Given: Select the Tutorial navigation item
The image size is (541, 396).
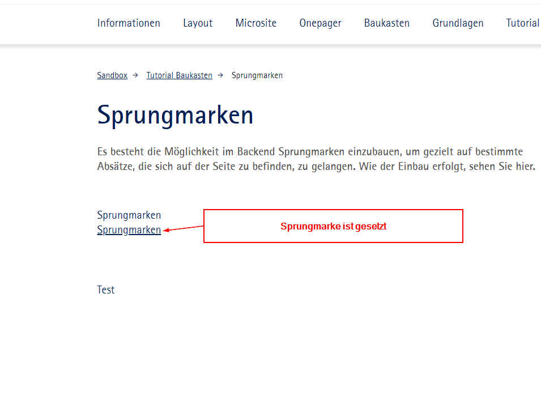Looking at the screenshot, I should [522, 23].
